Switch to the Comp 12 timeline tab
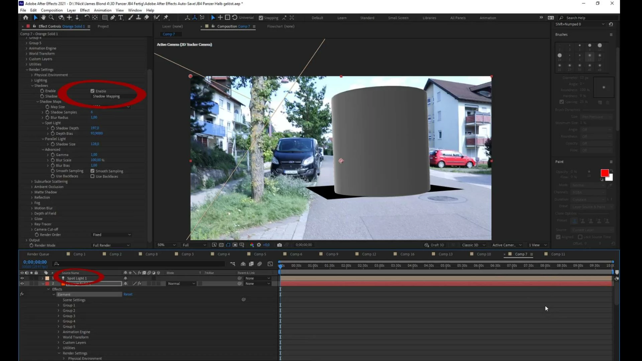 (369, 254)
